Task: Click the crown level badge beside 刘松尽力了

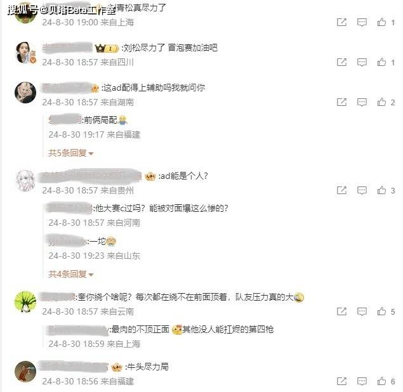Action: point(107,48)
